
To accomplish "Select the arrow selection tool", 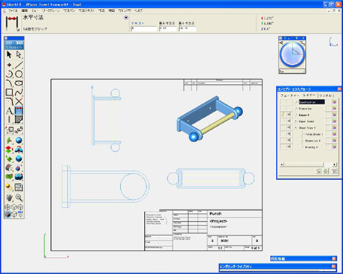I will [9, 54].
